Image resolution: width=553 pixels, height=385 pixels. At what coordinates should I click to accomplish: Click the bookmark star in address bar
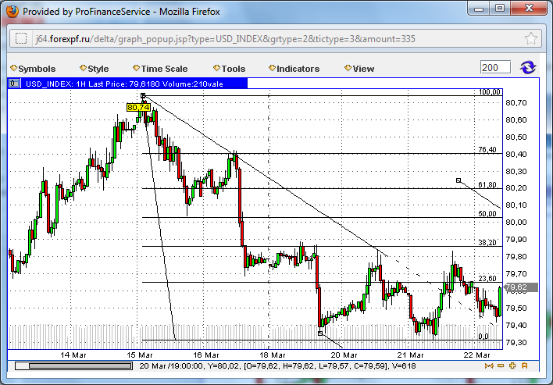pyautogui.click(x=531, y=38)
